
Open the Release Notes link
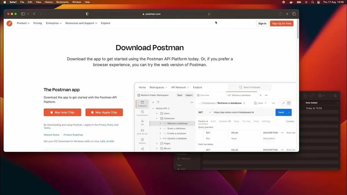click(51, 135)
